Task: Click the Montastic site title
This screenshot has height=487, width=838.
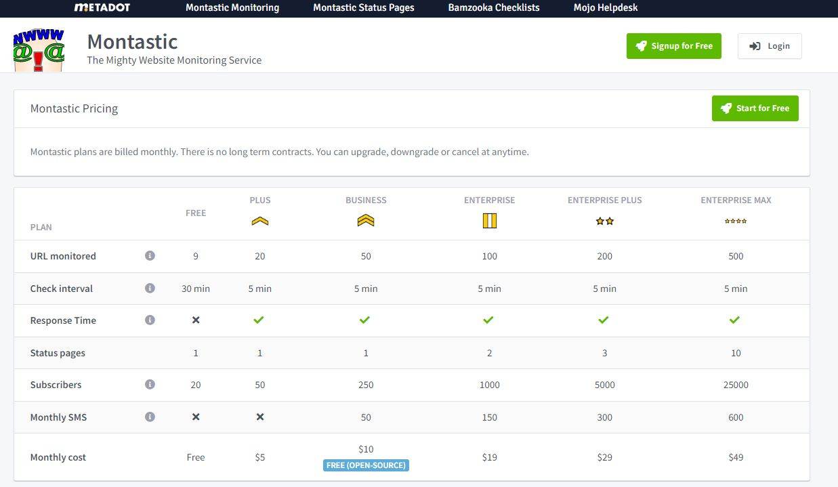Action: point(132,41)
